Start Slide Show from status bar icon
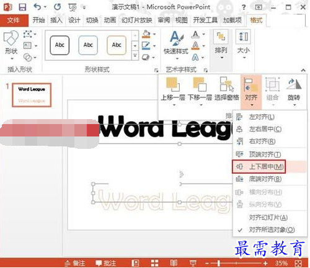 pyautogui.click(x=193, y=263)
